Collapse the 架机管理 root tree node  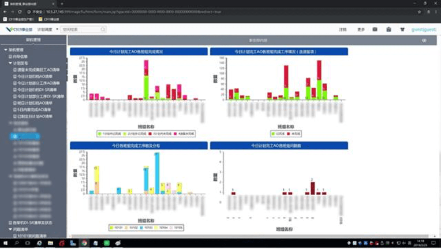5,50
